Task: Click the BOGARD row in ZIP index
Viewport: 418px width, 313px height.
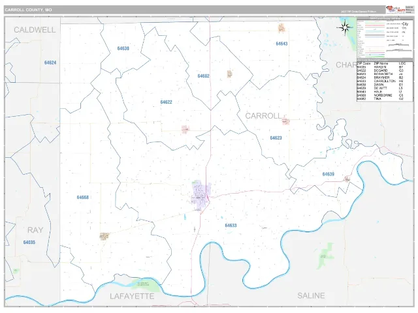Action: point(381,70)
